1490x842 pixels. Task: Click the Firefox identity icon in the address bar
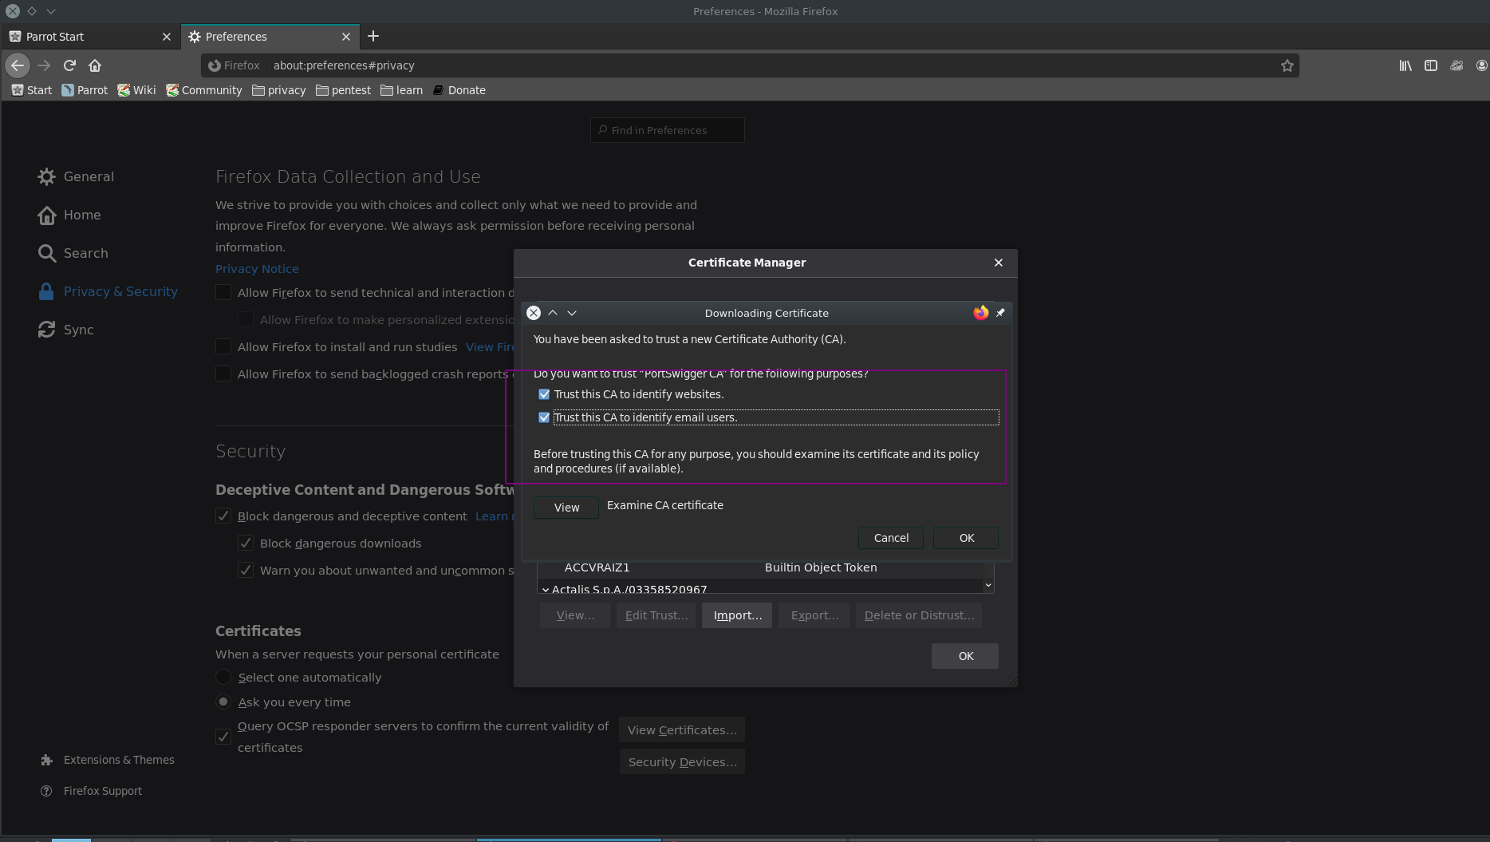click(x=234, y=65)
